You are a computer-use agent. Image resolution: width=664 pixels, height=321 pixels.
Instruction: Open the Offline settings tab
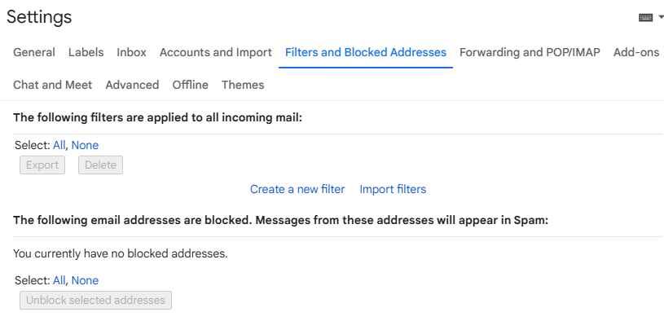pos(190,85)
